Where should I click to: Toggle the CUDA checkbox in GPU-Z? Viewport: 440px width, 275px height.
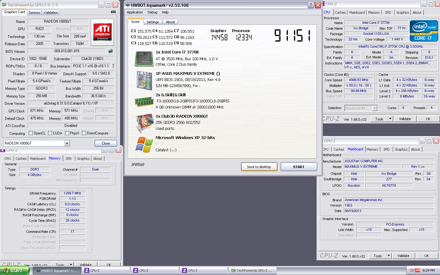click(x=50, y=133)
